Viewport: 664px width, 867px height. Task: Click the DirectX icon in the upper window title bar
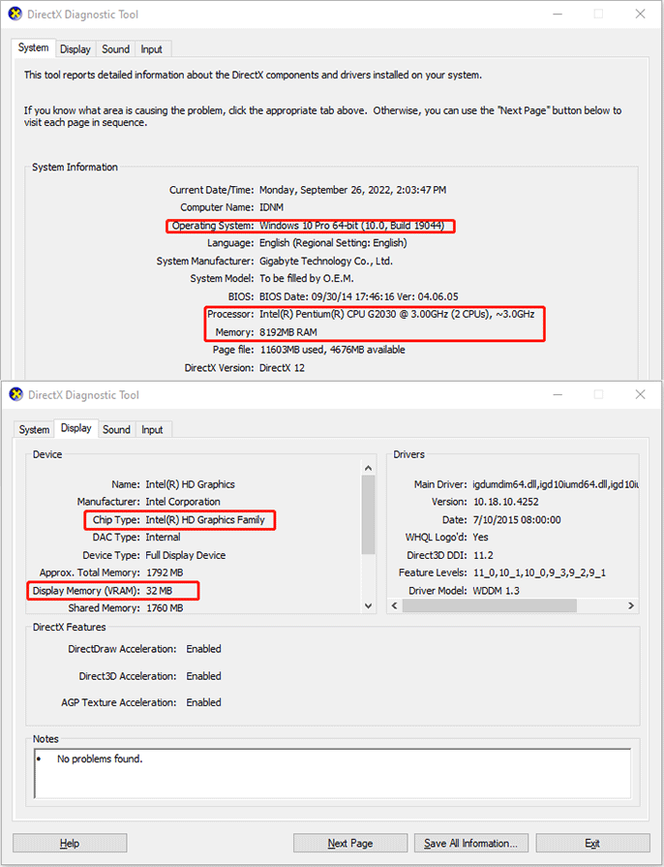point(15,15)
